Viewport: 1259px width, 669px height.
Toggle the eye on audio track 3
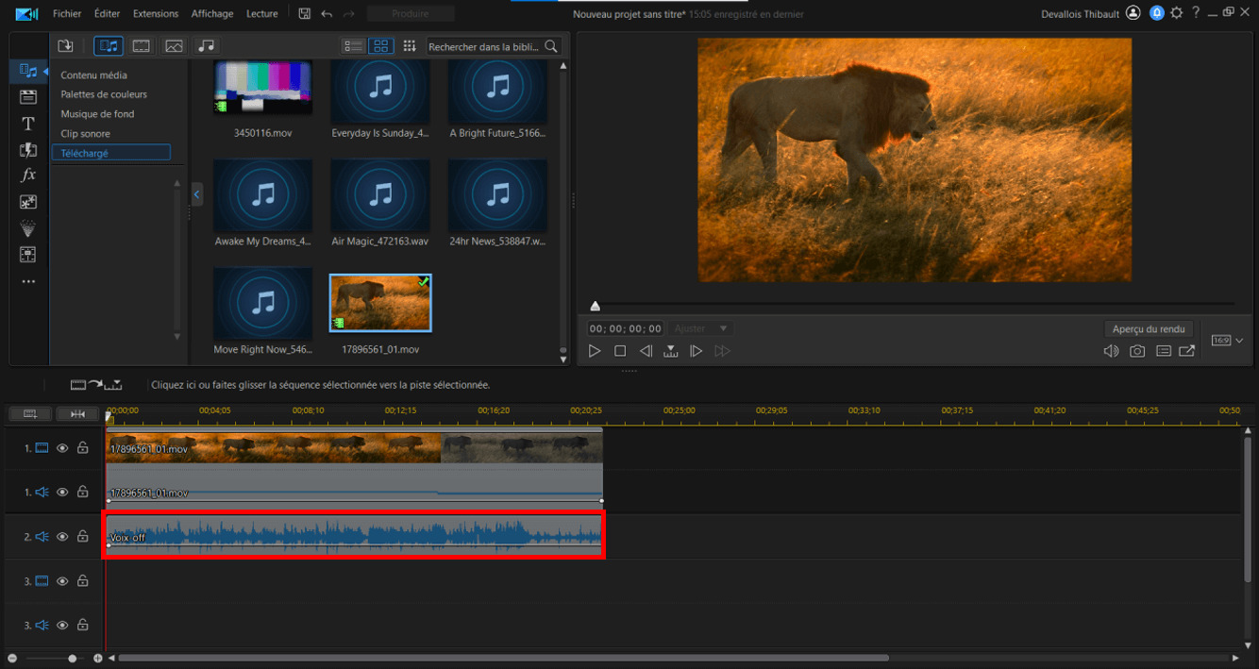coord(62,625)
